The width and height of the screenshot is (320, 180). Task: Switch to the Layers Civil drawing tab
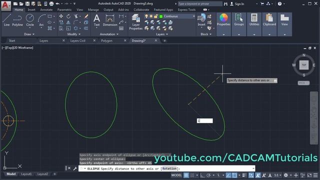78,41
